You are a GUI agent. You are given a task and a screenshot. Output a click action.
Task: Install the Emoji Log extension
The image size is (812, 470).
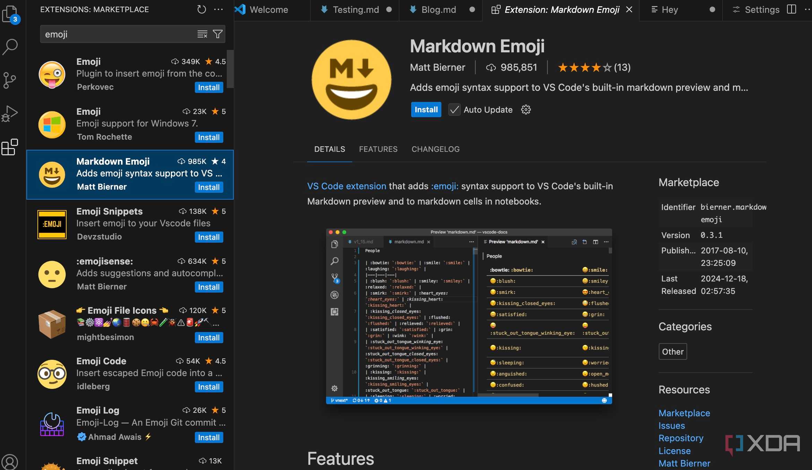(209, 437)
